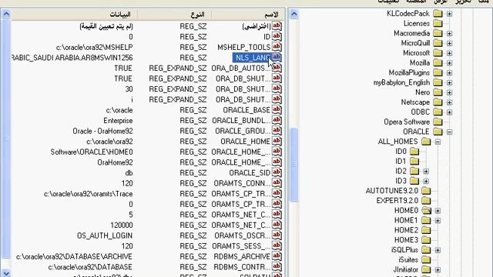
Task: Select the HOME3 tree key
Action: [x=406, y=240]
